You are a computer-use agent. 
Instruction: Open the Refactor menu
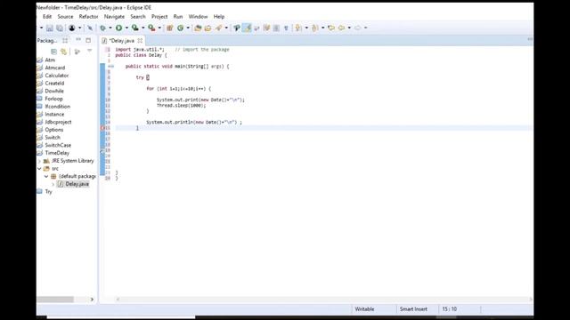pyautogui.click(x=89, y=17)
